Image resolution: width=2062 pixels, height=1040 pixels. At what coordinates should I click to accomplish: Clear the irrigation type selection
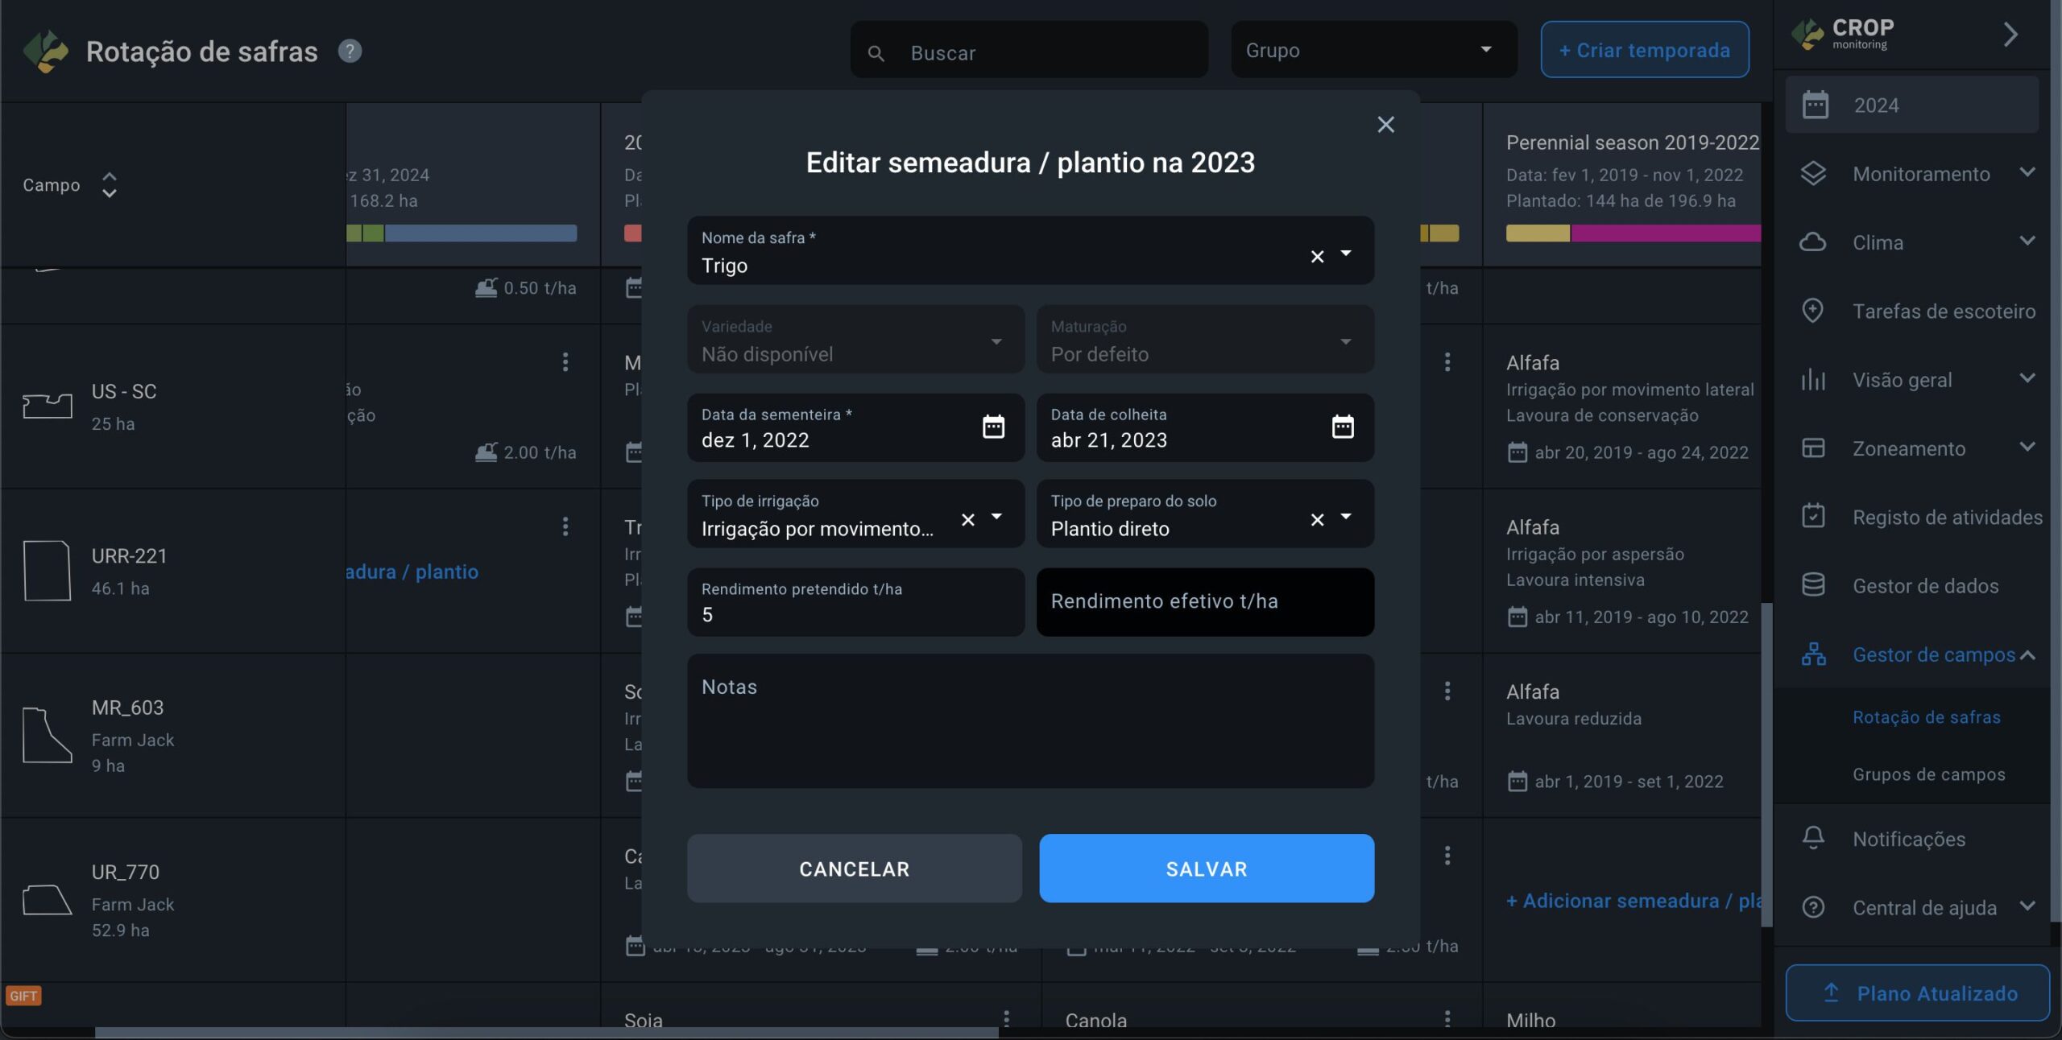968,520
